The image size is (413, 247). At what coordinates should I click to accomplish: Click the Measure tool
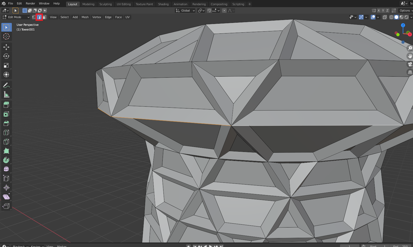[x=6, y=95]
